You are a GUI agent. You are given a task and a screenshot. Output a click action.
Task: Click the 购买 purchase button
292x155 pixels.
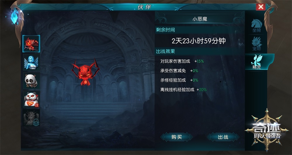pos(177,137)
